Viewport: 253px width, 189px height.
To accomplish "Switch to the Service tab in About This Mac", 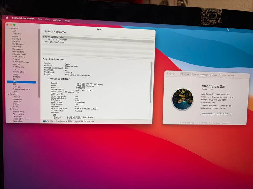I will [x=231, y=75].
